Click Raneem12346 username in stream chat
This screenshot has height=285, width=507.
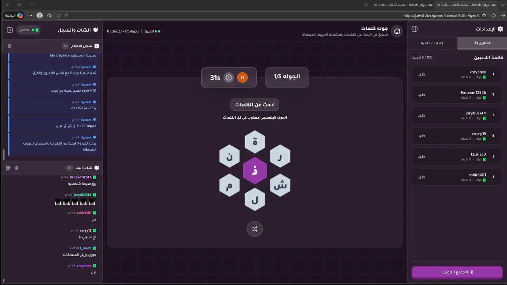(80, 177)
